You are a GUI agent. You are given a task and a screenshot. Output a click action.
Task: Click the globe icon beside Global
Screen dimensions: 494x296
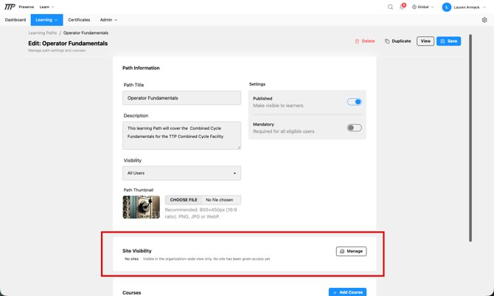coord(414,7)
